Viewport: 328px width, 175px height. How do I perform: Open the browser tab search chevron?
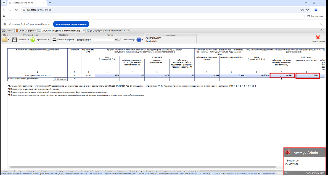tap(4, 3)
